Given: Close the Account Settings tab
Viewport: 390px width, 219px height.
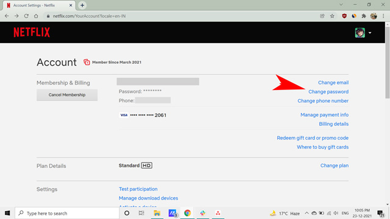Looking at the screenshot, I should (x=71, y=5).
